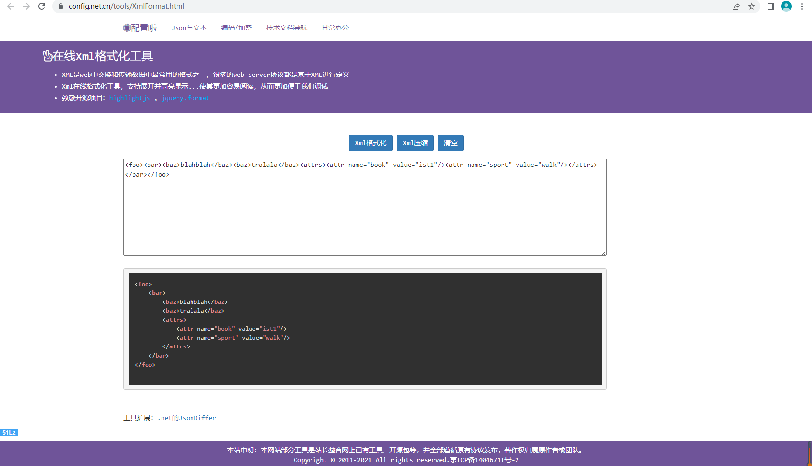The image size is (812, 466).
Task: Click the <baz>blahblah</baz> output line
Action: point(195,302)
